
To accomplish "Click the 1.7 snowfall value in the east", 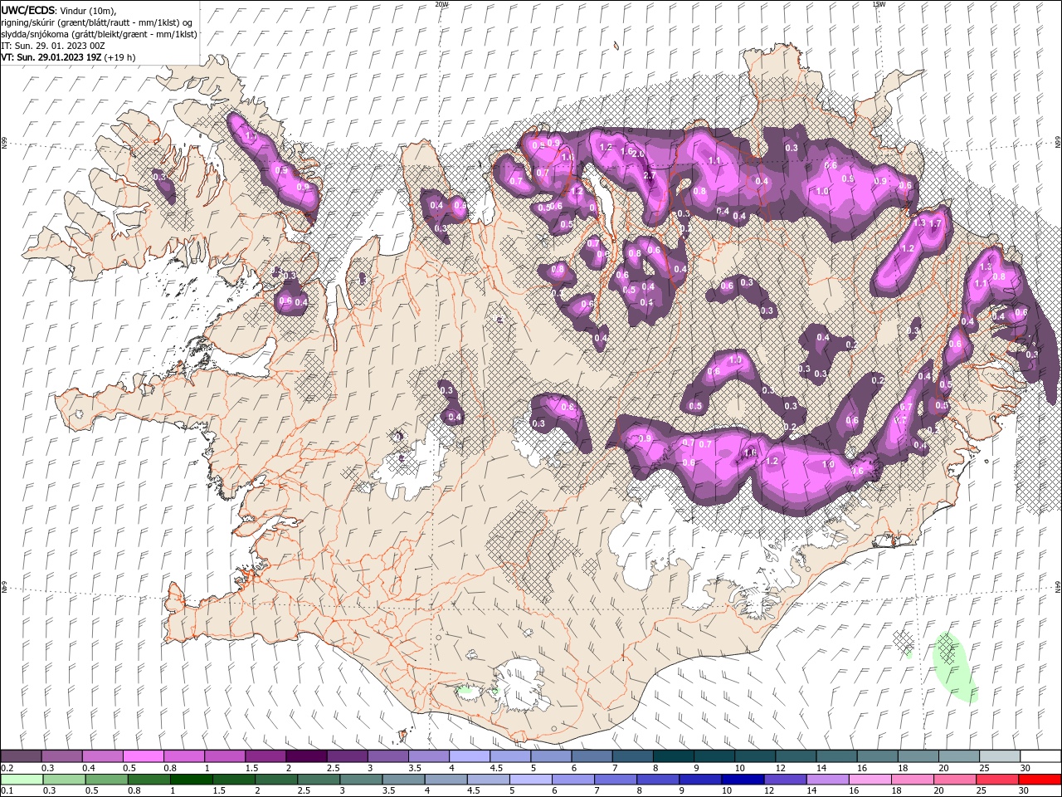I will pos(935,223).
